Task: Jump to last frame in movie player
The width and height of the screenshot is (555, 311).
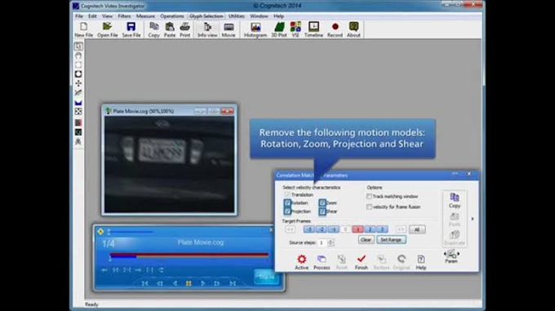Action: [233, 283]
